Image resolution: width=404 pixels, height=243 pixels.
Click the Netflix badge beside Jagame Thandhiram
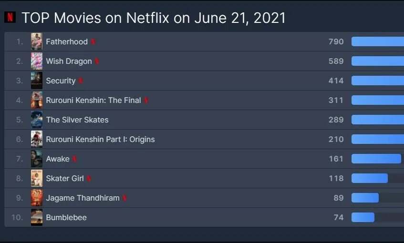point(124,198)
